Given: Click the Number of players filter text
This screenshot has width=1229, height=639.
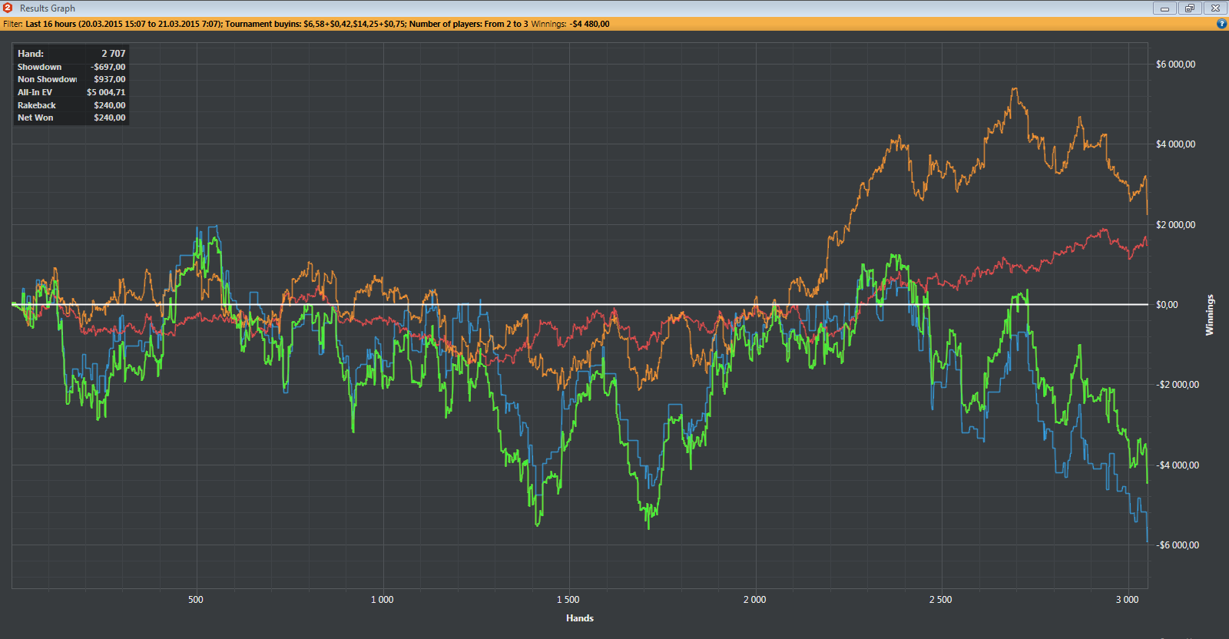Looking at the screenshot, I should pyautogui.click(x=469, y=24).
